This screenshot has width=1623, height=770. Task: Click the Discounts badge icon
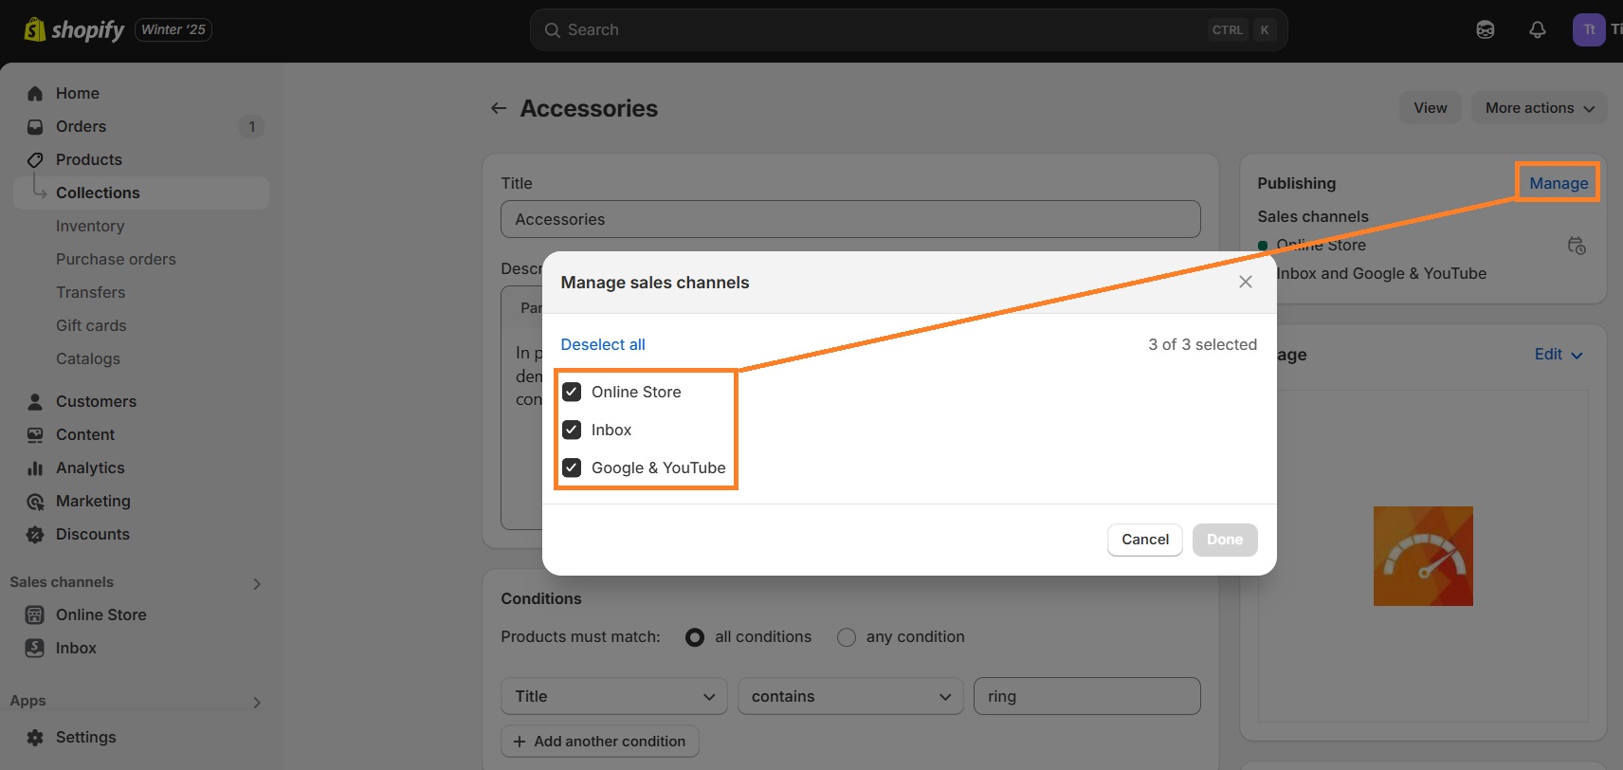tap(35, 534)
